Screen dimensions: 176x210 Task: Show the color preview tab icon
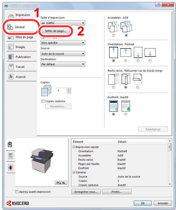point(10,167)
